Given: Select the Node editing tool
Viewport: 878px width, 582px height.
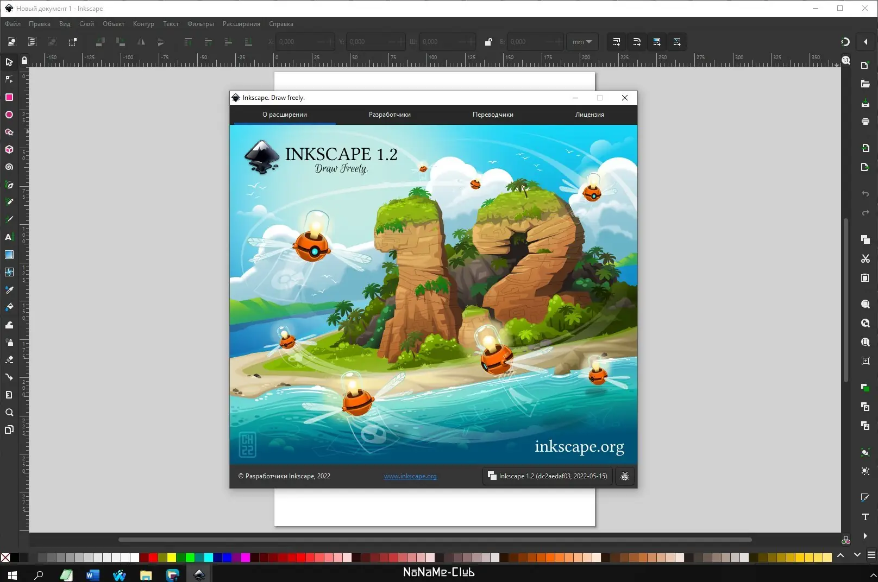Looking at the screenshot, I should click(9, 79).
